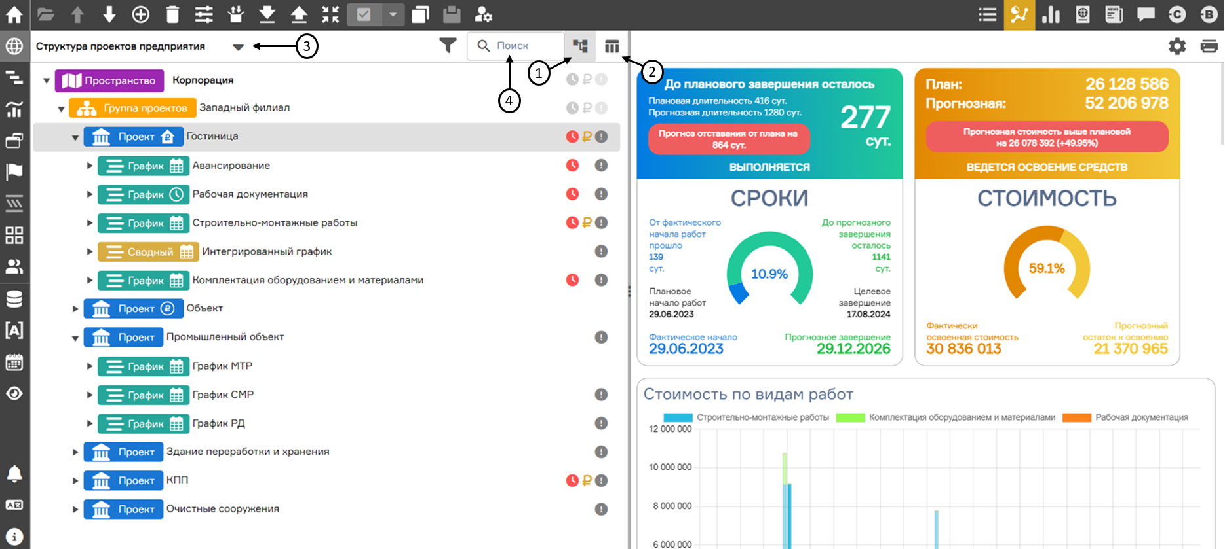Click the 59.1% cost progress gauge
The image size is (1225, 549).
tap(1047, 264)
